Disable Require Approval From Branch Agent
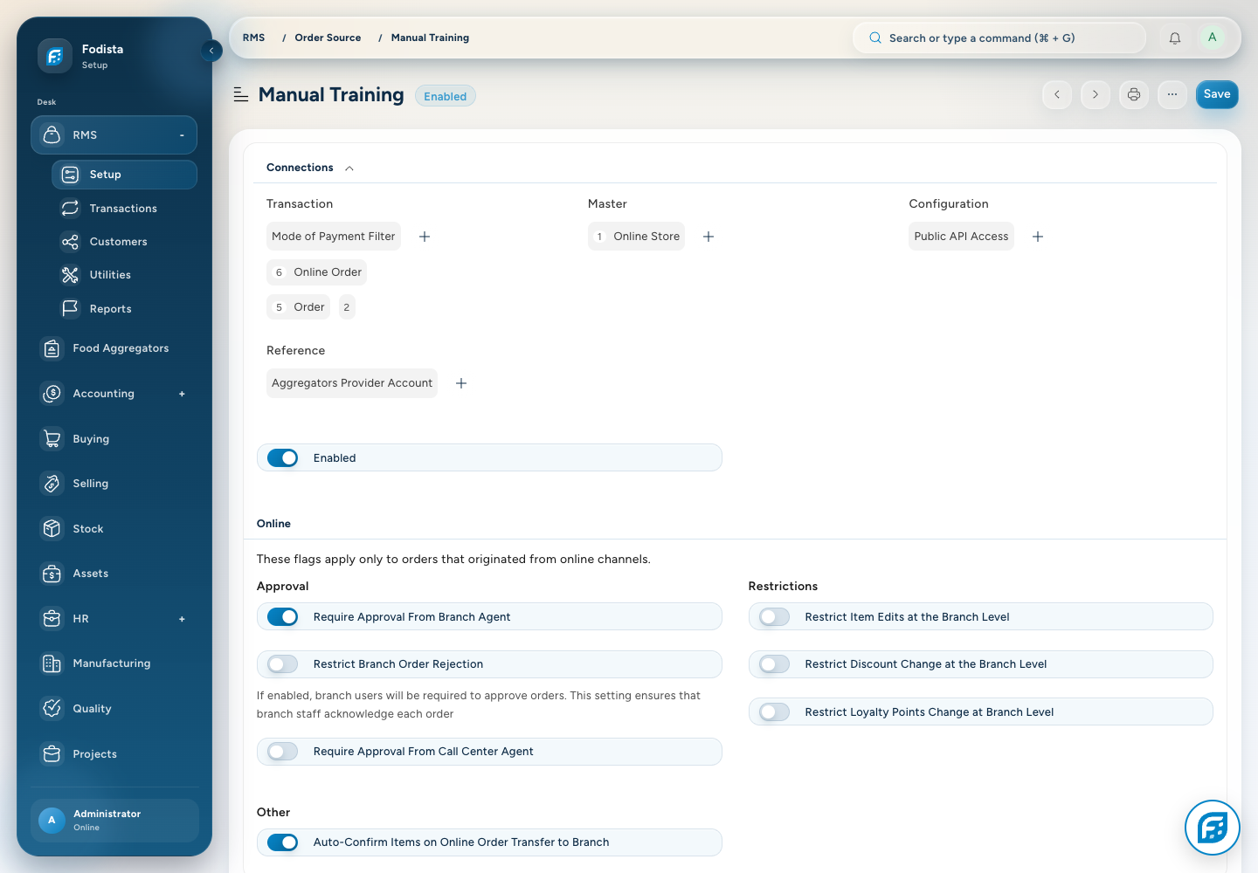Screen dimensions: 1258x873 coord(283,617)
